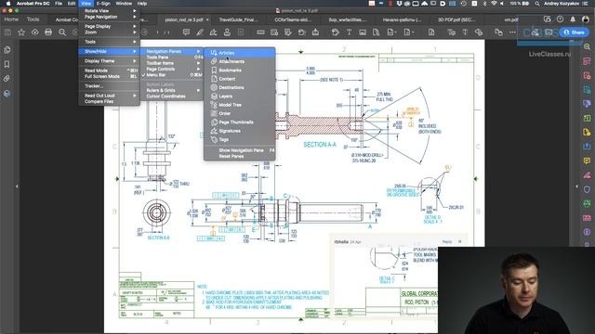Toggle the Menu Bar checkmark item
595x334 pixels.
(172, 75)
